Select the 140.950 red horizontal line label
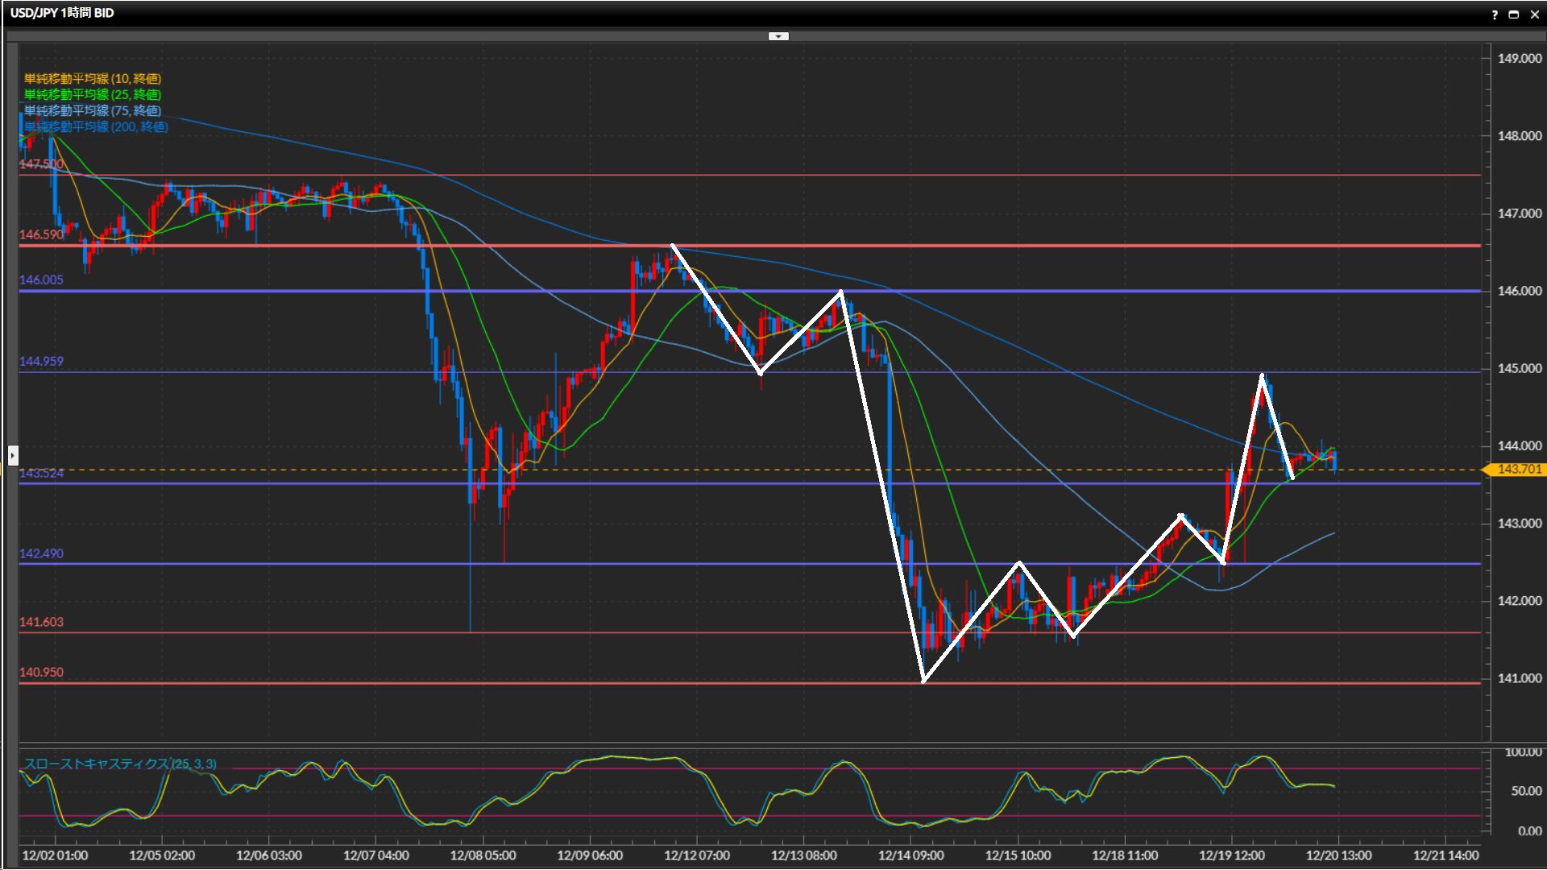 pyautogui.click(x=41, y=672)
